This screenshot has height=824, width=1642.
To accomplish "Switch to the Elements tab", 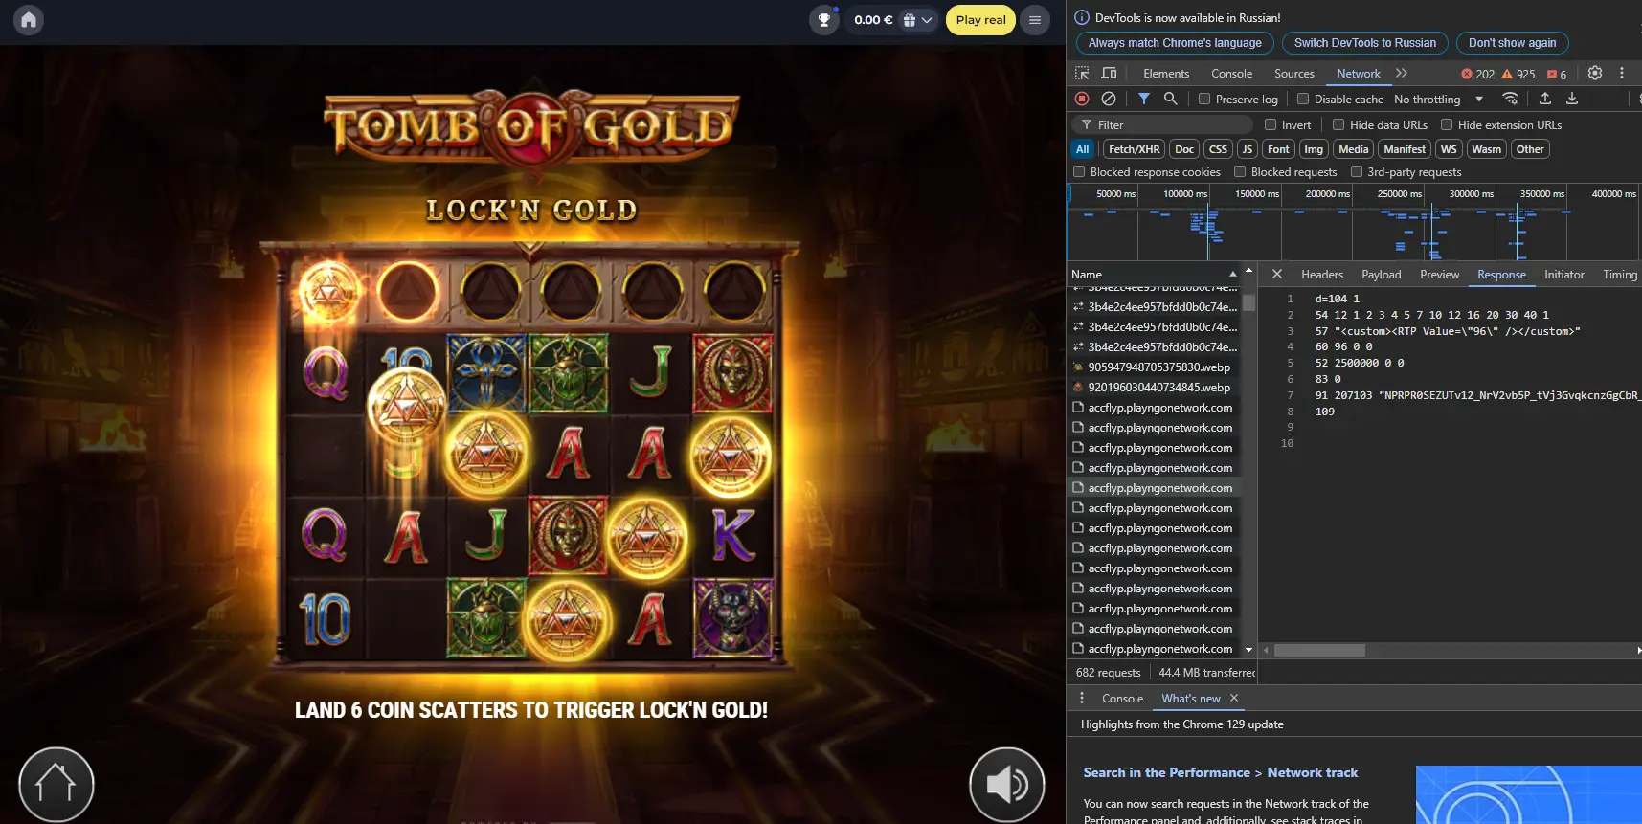I will (1166, 74).
